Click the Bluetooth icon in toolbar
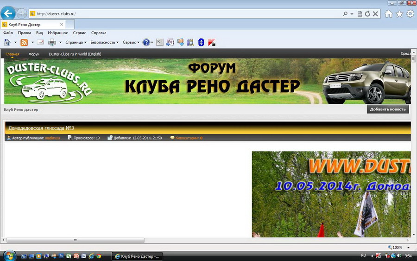417x261 pixels. (201, 43)
